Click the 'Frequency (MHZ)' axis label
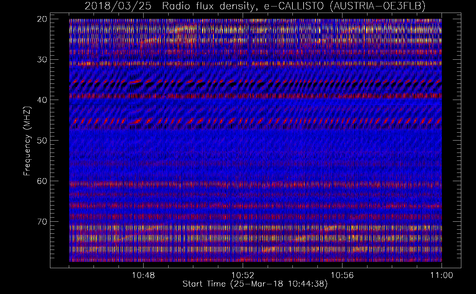This screenshot has height=294, width=476. point(27,141)
